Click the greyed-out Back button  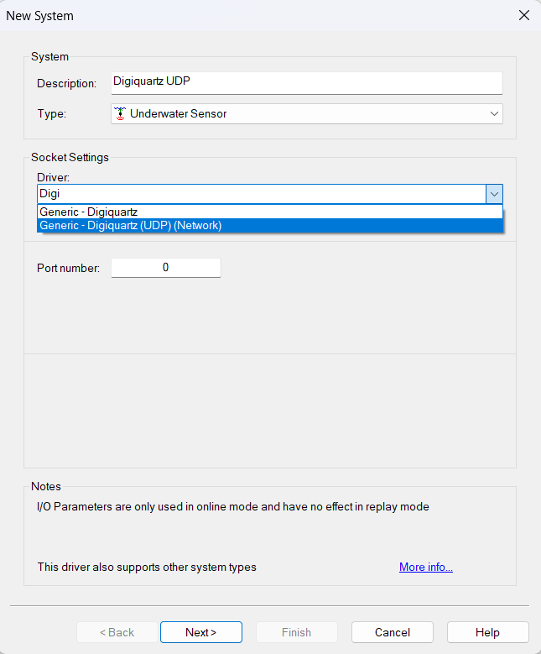coord(117,632)
